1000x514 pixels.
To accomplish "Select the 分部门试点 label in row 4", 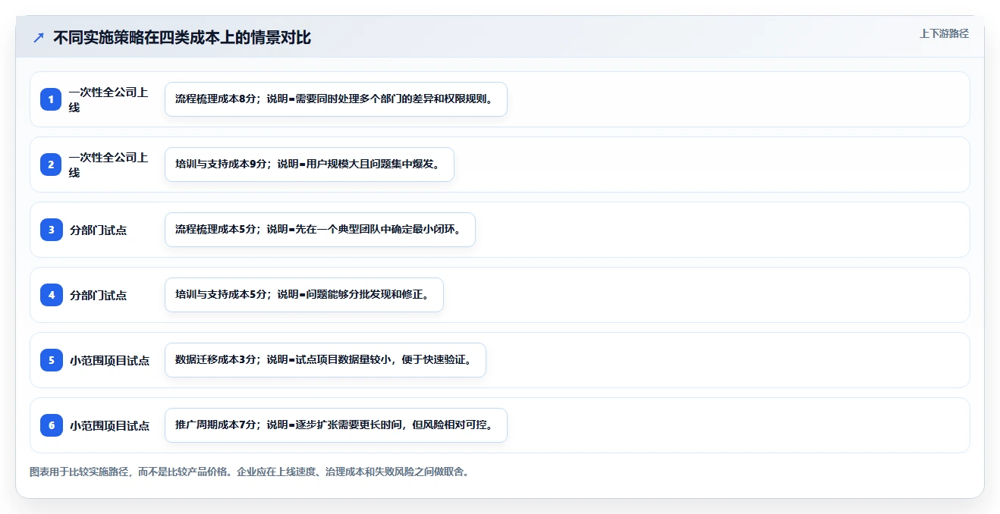I will (98, 295).
